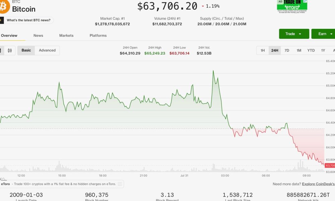The height and width of the screenshot is (201, 335).
Task: Set chart range to 1H
Action: [x=263, y=50]
